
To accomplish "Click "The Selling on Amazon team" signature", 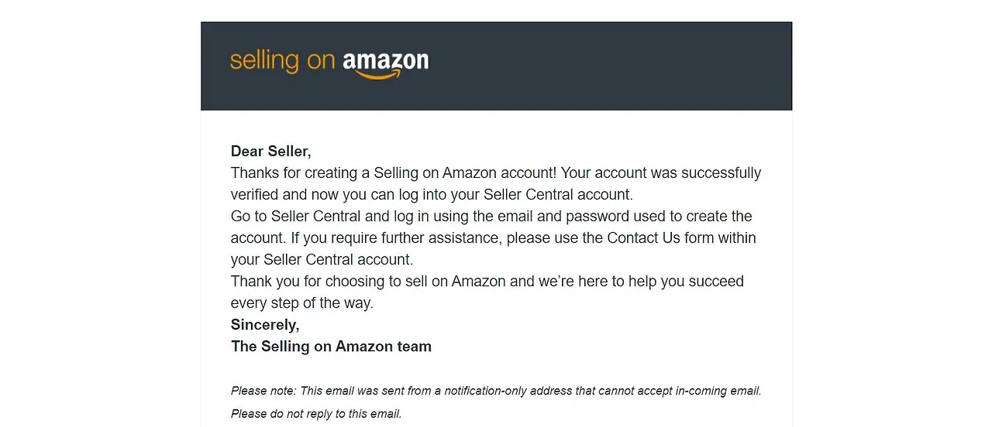I will point(331,347).
